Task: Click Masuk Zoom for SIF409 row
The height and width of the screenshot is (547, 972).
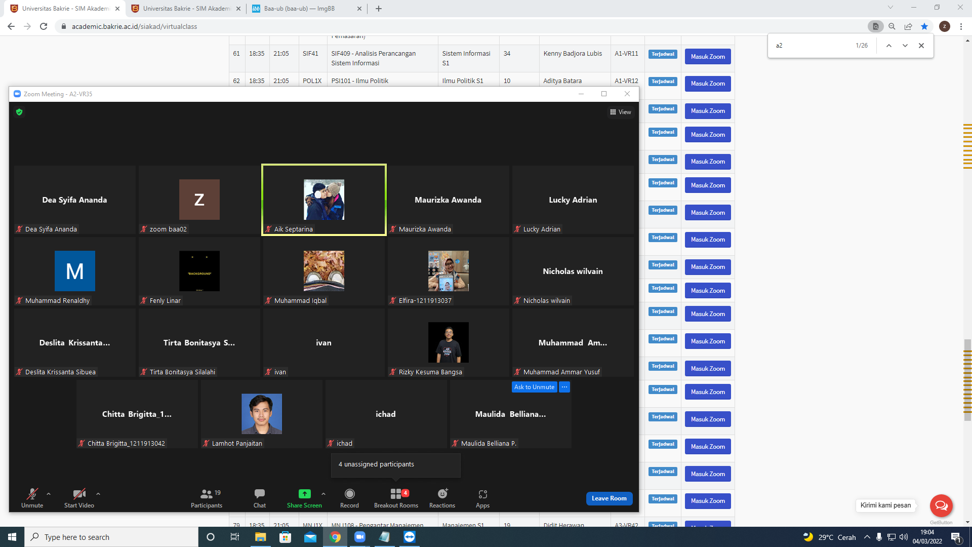Action: pos(708,57)
